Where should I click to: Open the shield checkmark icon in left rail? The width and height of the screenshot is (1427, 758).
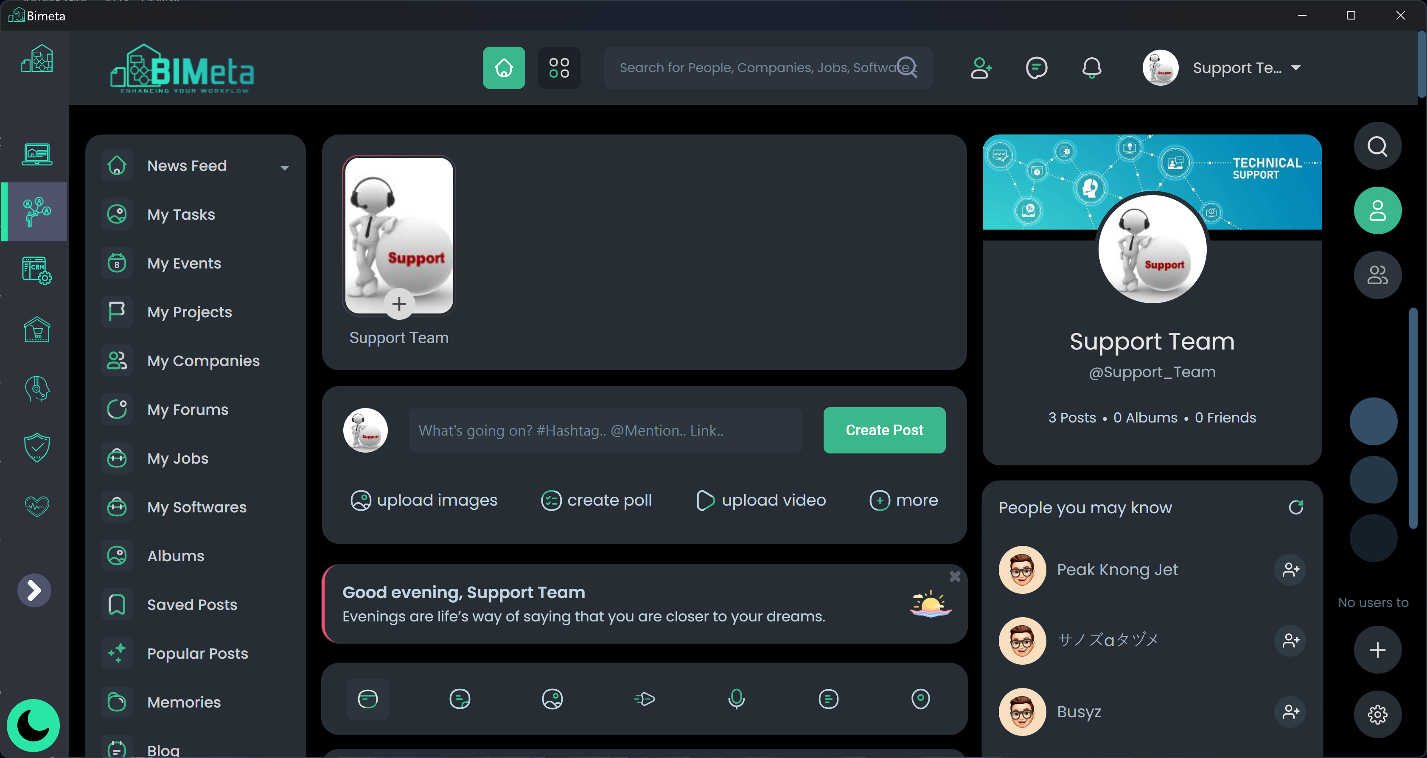(x=37, y=448)
